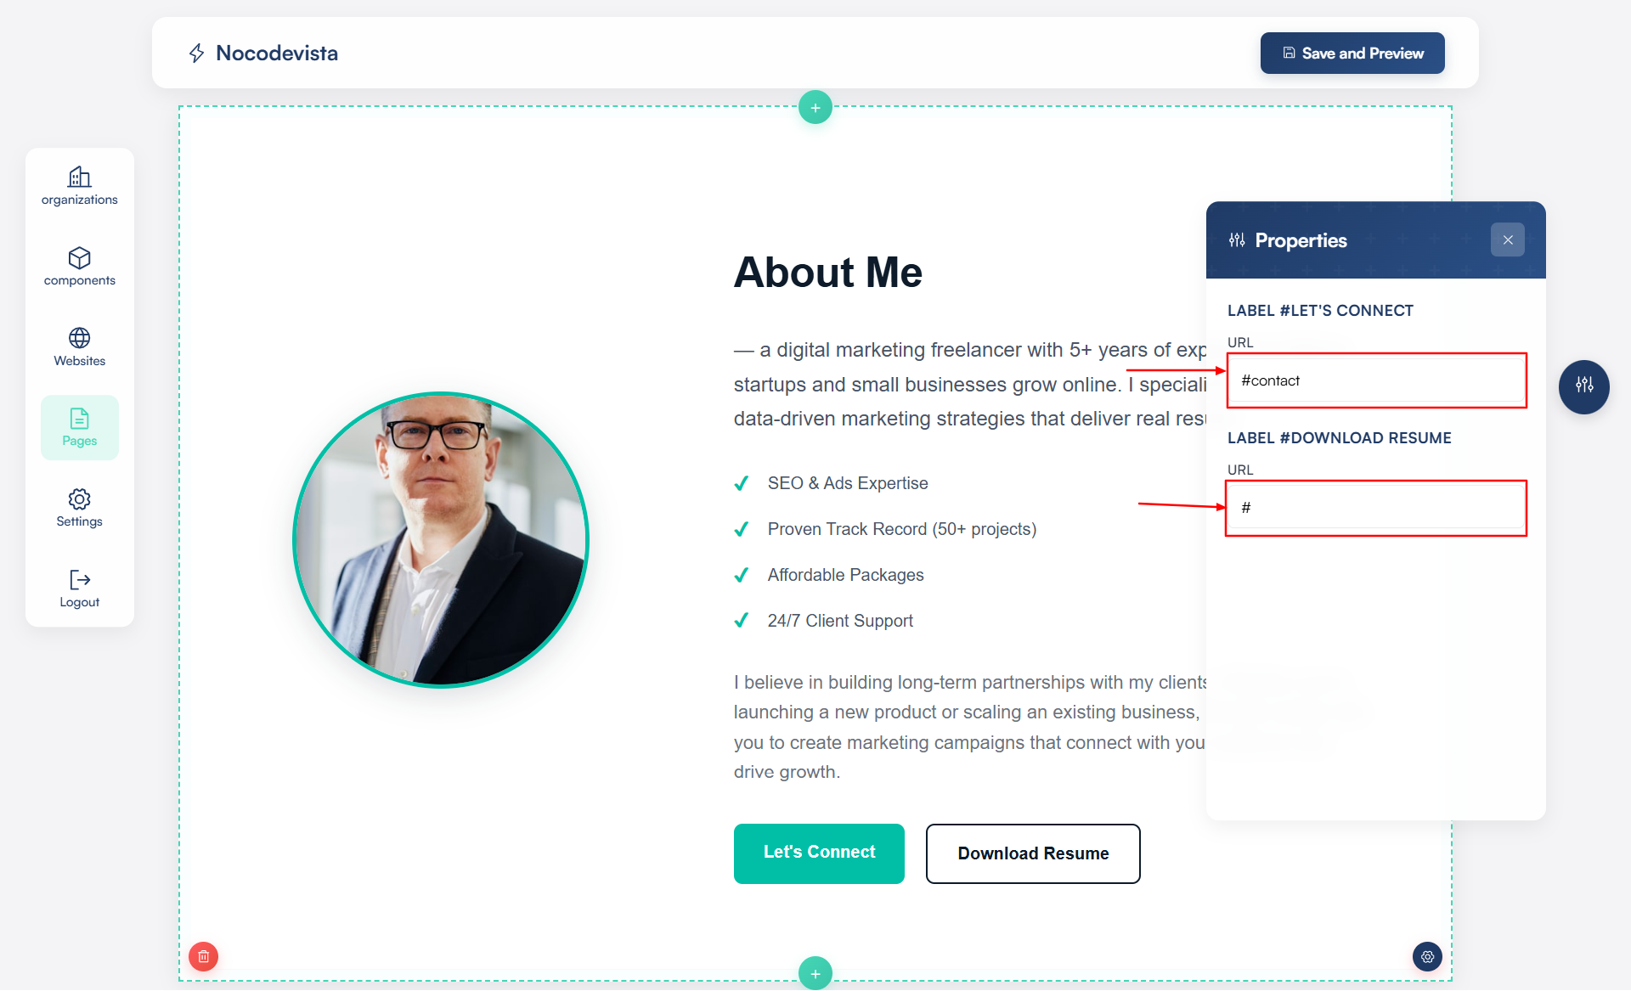Toggle the round properties sliders button
Image resolution: width=1631 pixels, height=991 pixels.
[1584, 386]
